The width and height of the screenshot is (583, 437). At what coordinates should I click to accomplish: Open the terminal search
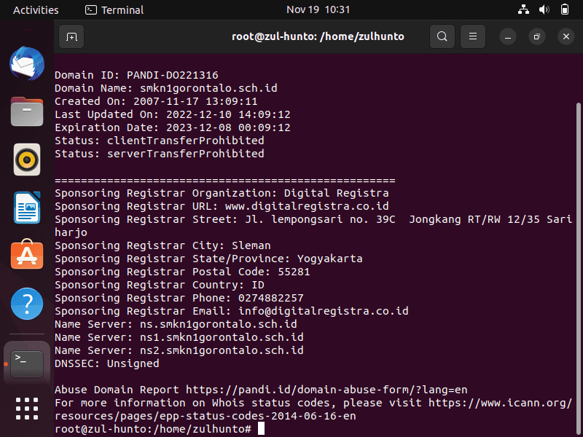(x=442, y=36)
